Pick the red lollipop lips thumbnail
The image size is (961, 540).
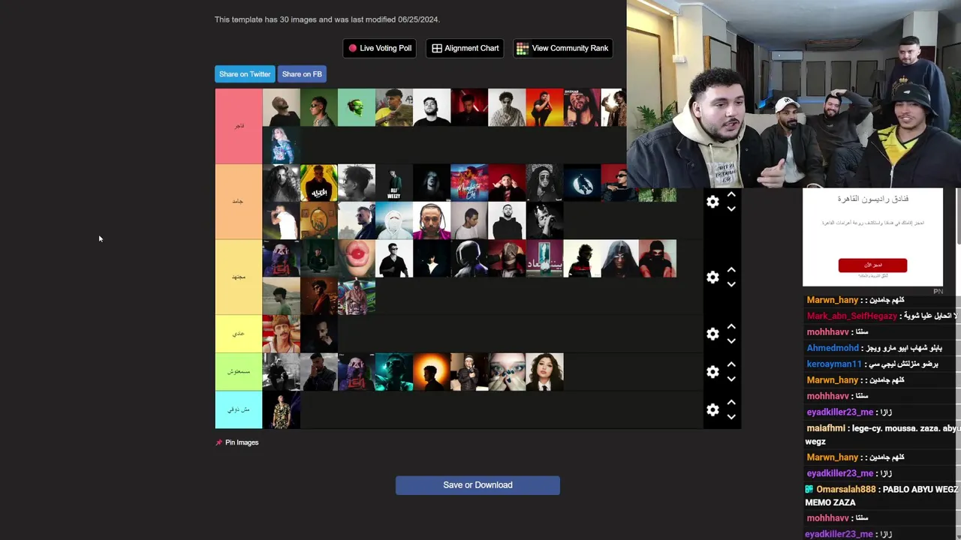357,259
